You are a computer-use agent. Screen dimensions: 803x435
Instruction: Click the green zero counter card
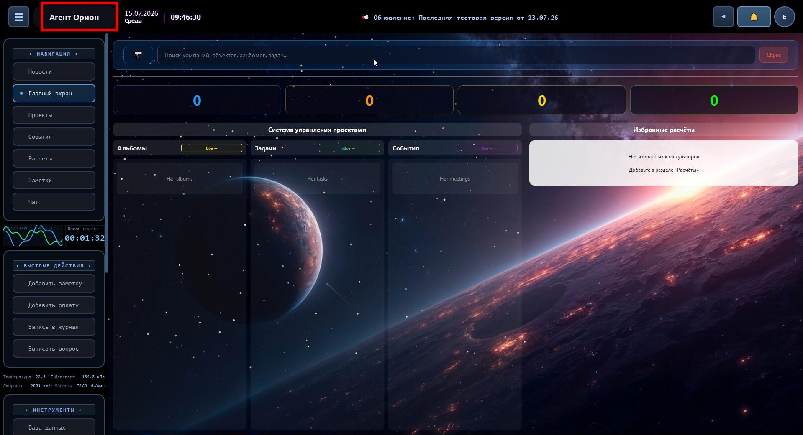(x=714, y=100)
